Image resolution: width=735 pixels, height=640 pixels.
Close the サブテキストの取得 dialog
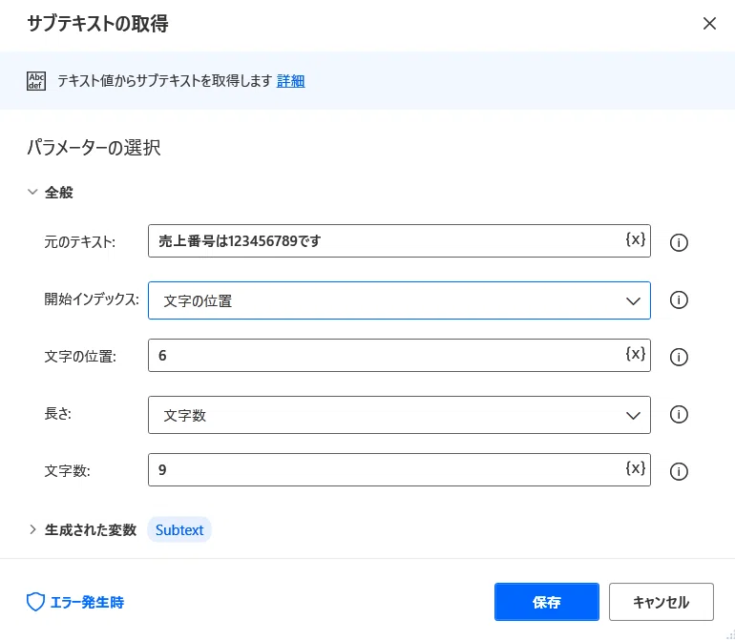709,24
